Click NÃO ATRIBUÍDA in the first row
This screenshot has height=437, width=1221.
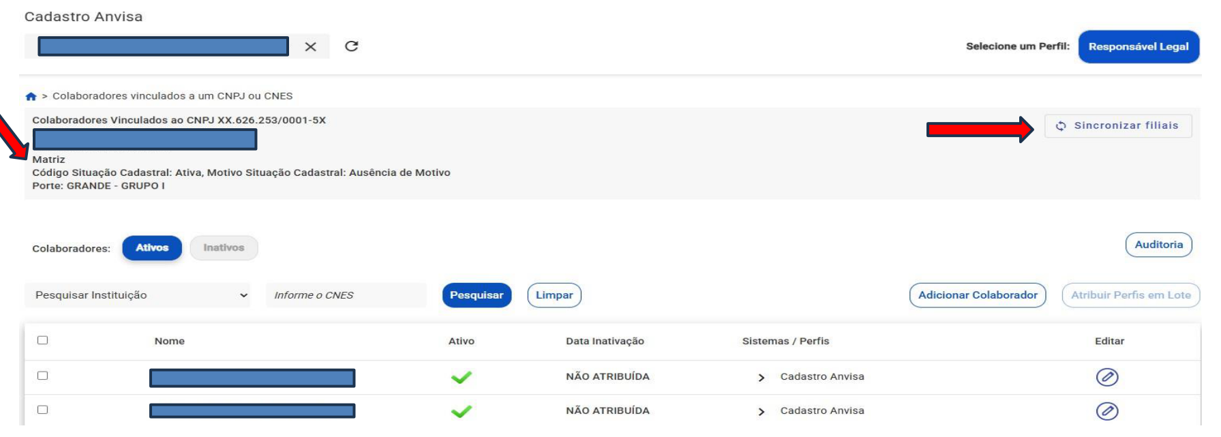[x=607, y=376]
